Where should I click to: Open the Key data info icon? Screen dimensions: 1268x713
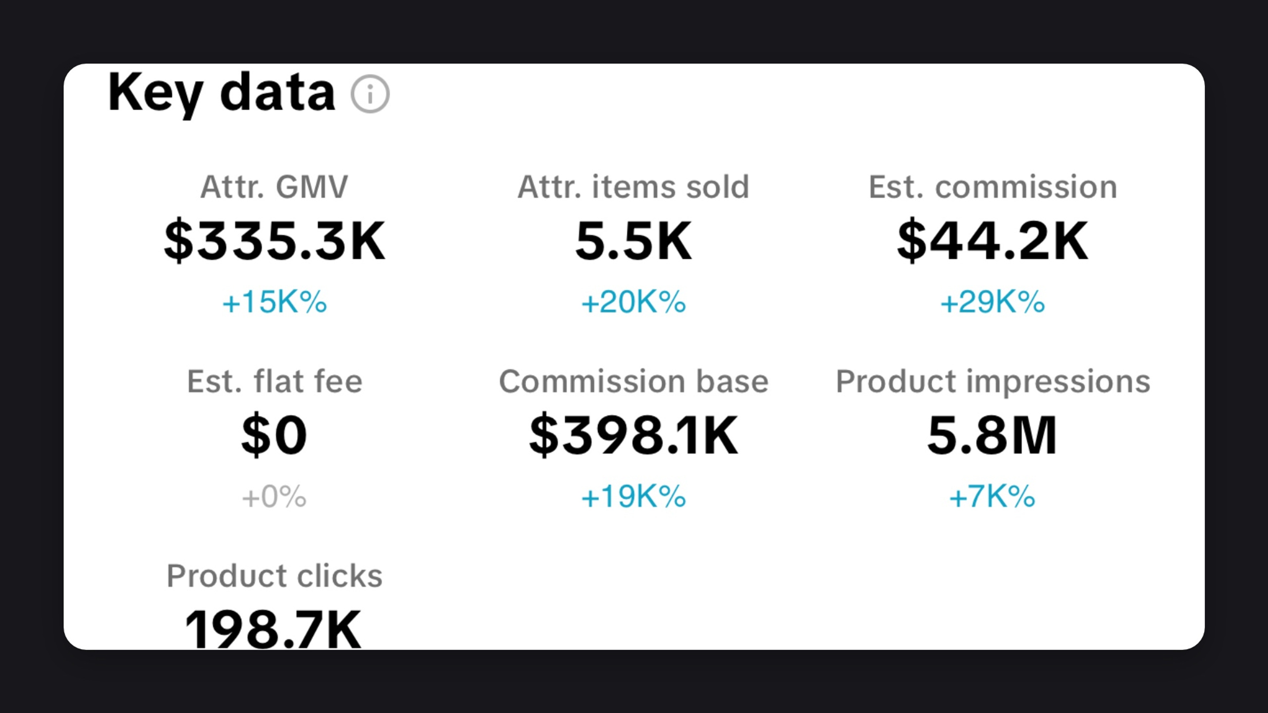[370, 94]
